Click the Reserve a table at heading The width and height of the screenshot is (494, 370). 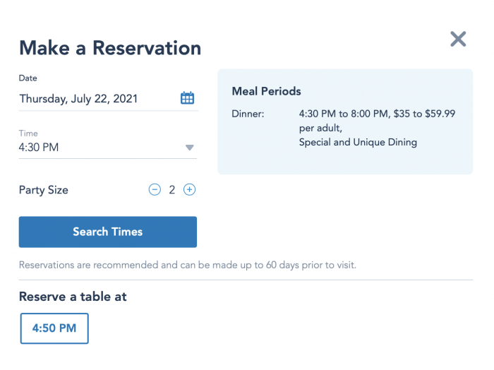click(73, 297)
